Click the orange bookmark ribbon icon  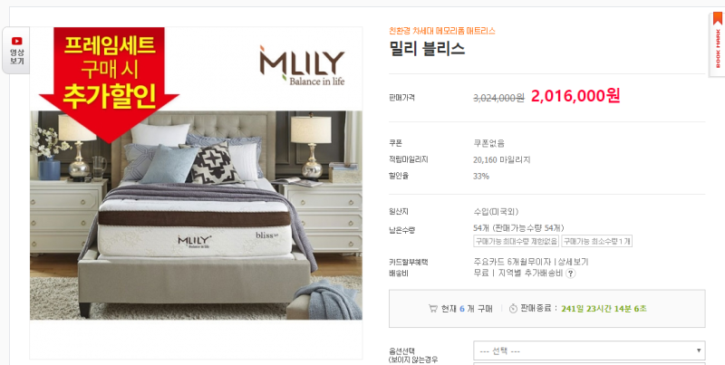click(717, 18)
